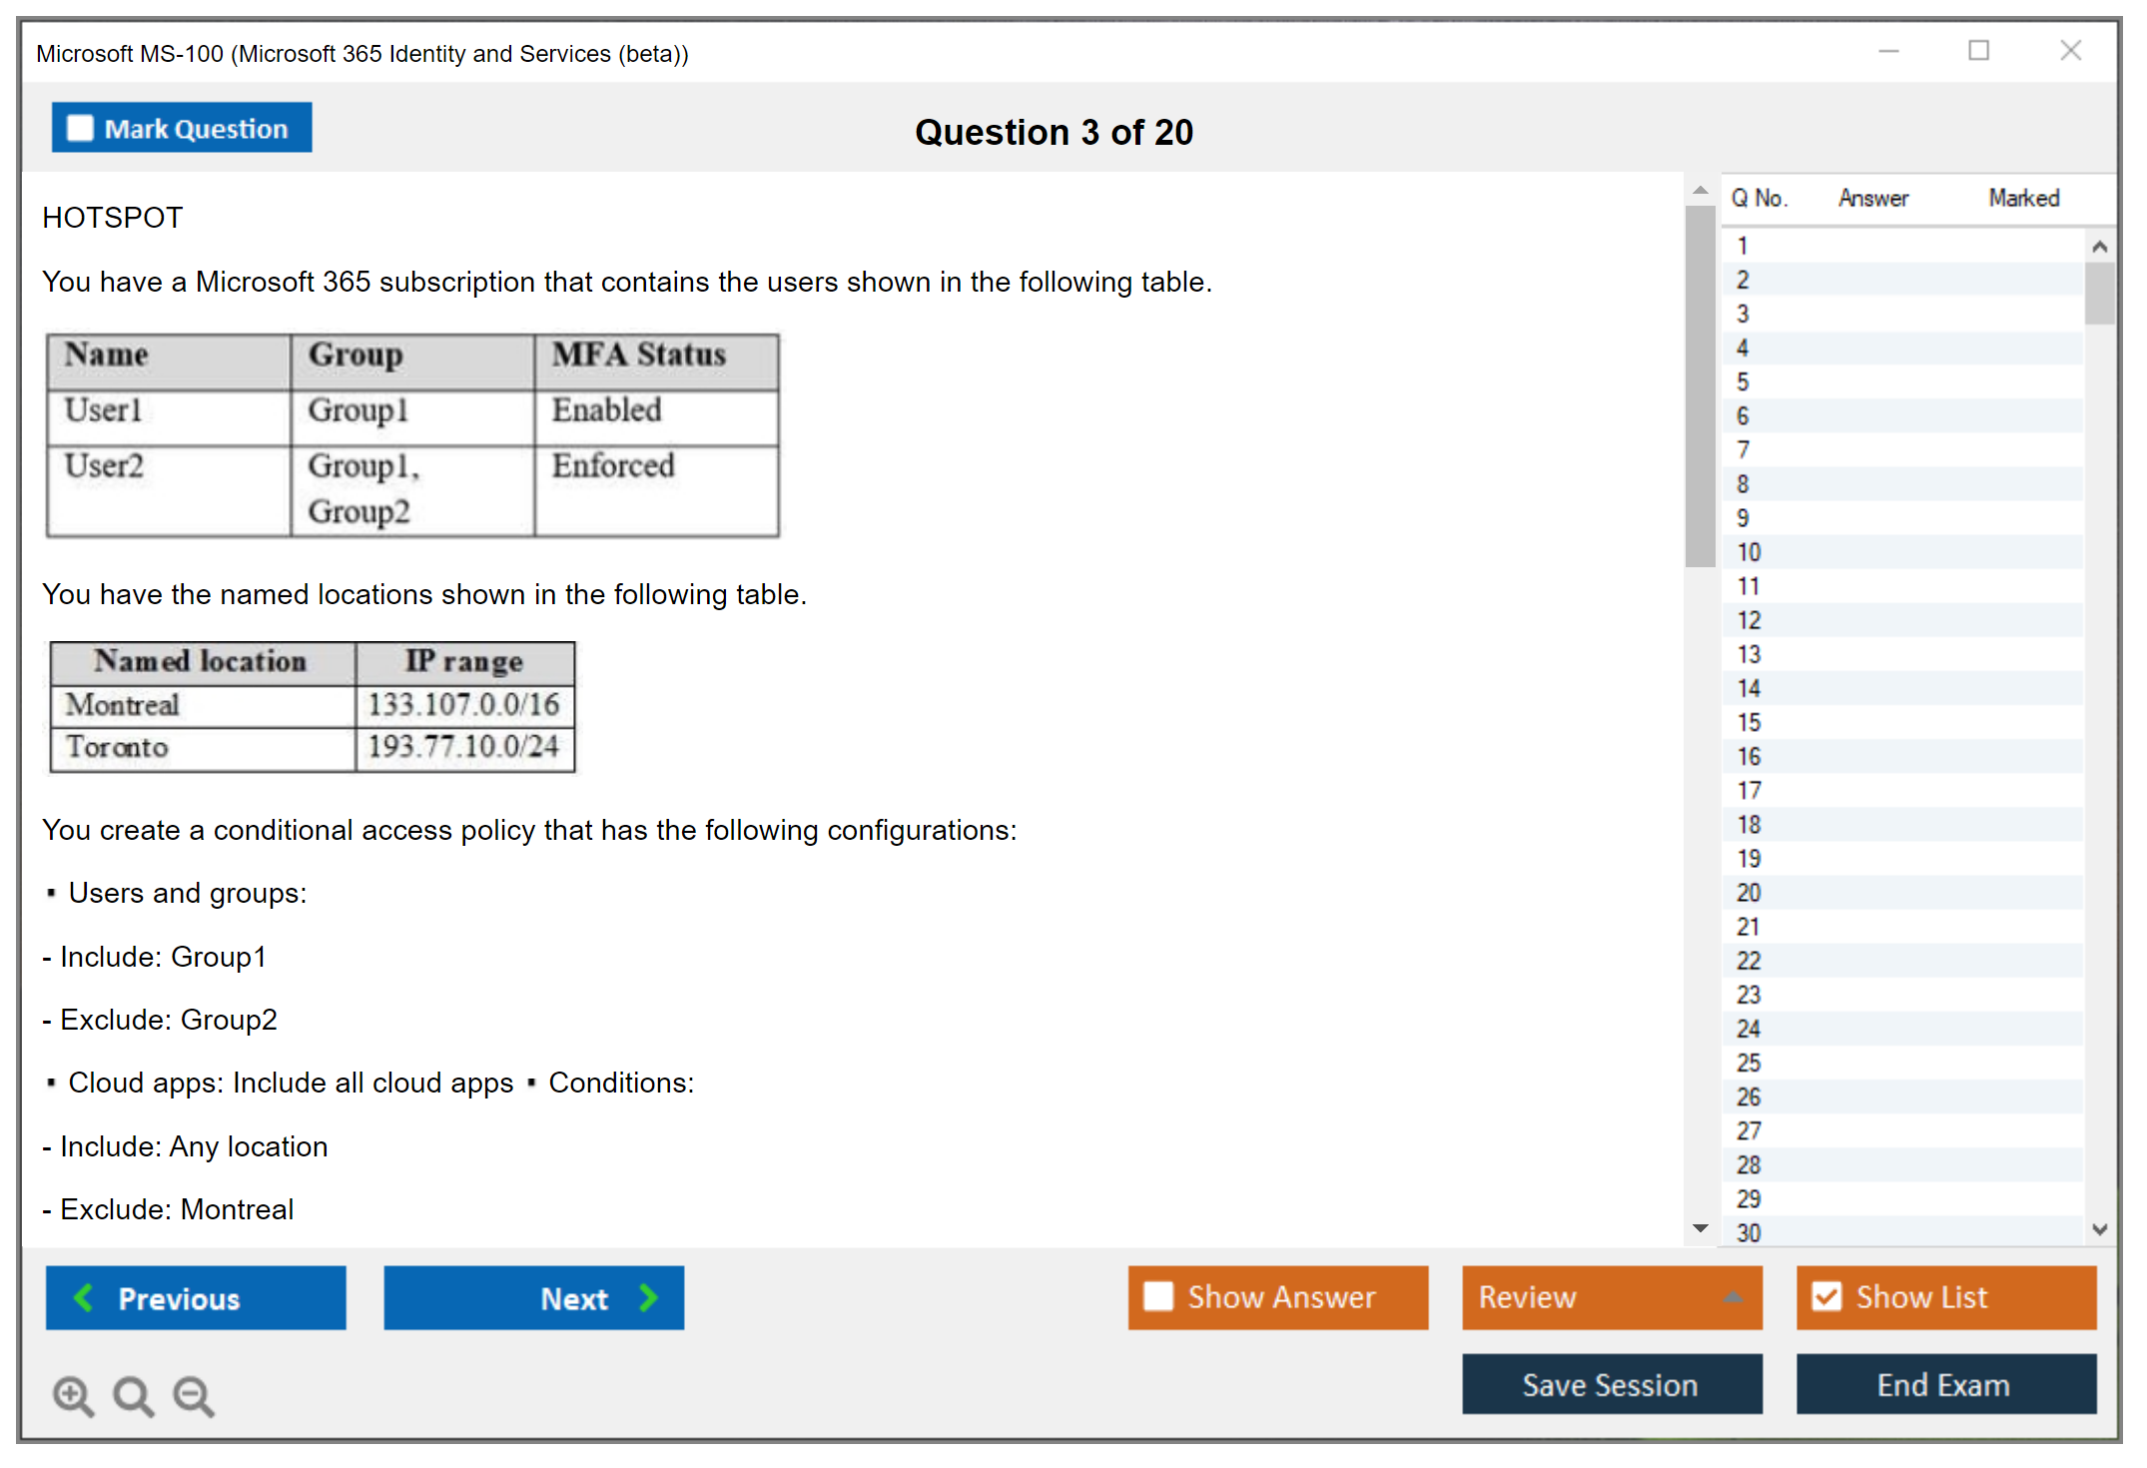
Task: Click the question list scrollbar thumb
Action: tap(2099, 293)
